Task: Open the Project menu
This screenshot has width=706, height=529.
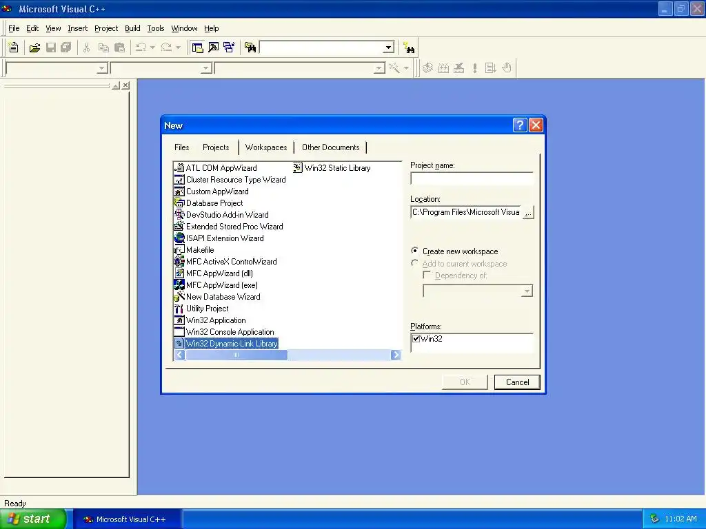Action: click(x=106, y=28)
